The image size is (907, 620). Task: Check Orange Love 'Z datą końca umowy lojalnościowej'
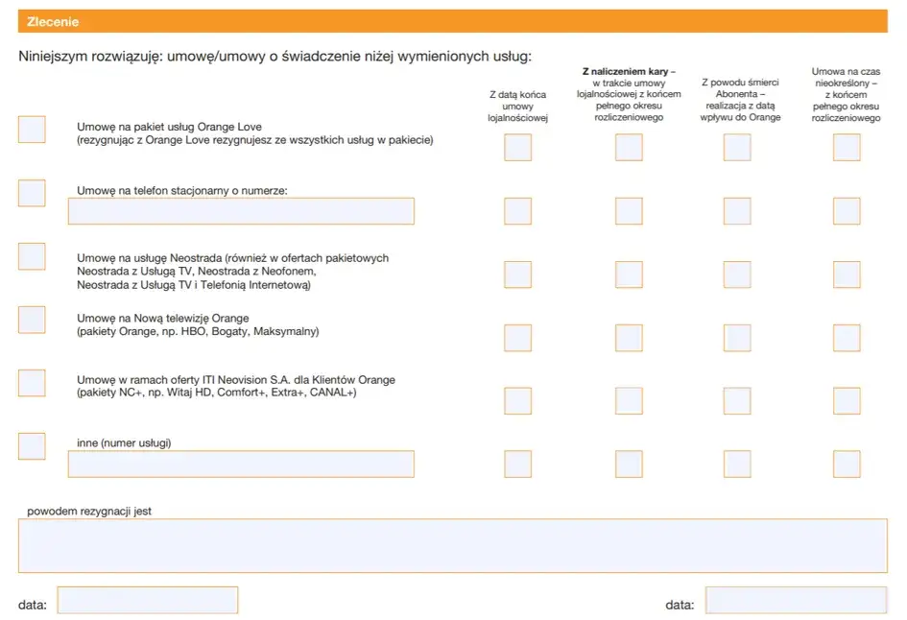pyautogui.click(x=517, y=147)
